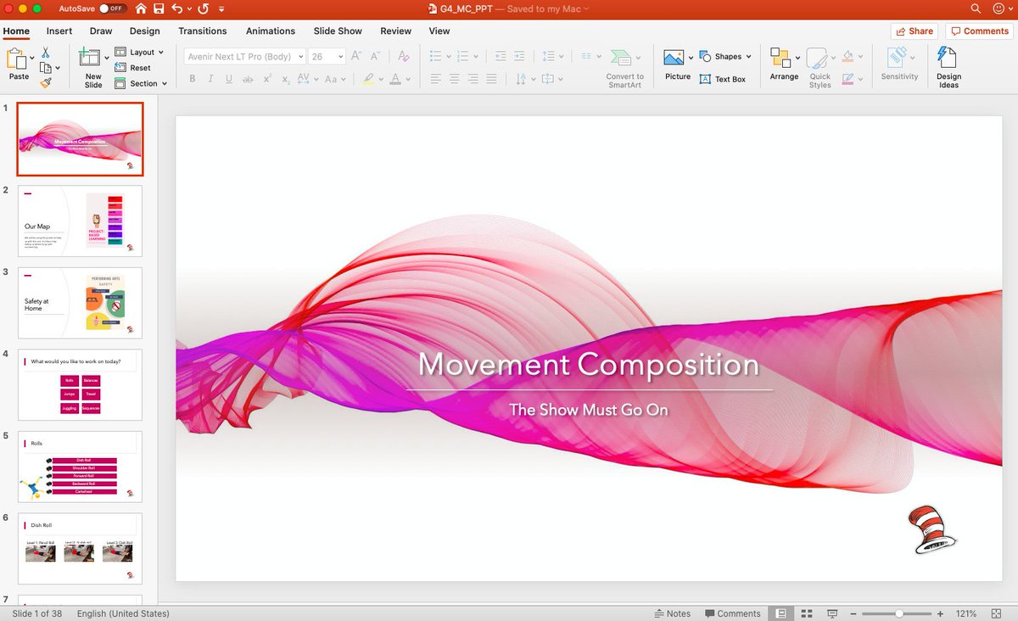Increase font size with the larger A icon
1018x621 pixels.
356,56
